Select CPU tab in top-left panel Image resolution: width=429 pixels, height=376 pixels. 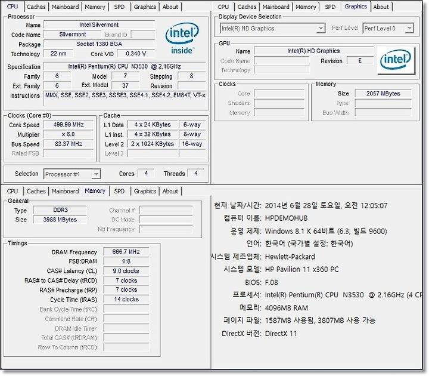13,7
